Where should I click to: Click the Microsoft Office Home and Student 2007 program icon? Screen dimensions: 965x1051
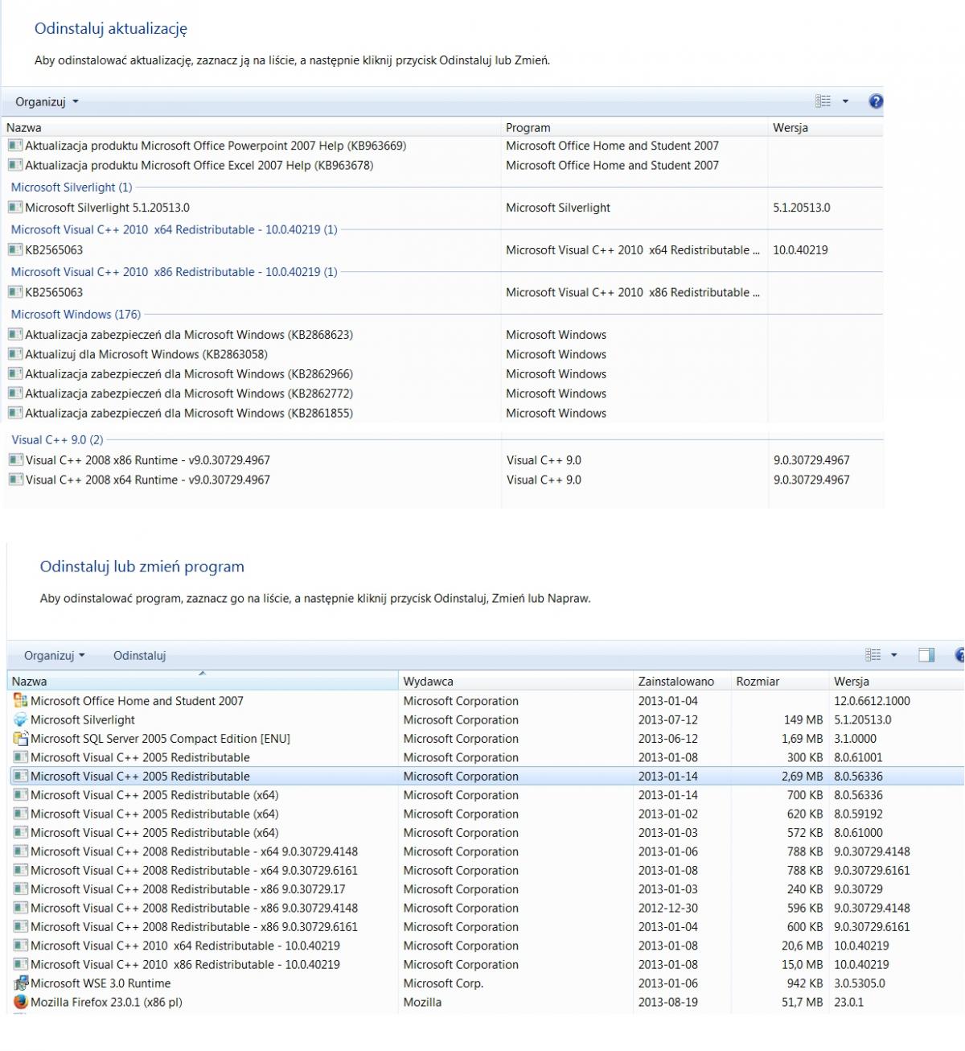point(20,701)
